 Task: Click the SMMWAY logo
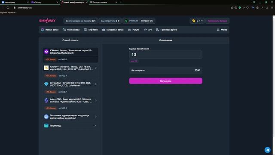[47, 21]
